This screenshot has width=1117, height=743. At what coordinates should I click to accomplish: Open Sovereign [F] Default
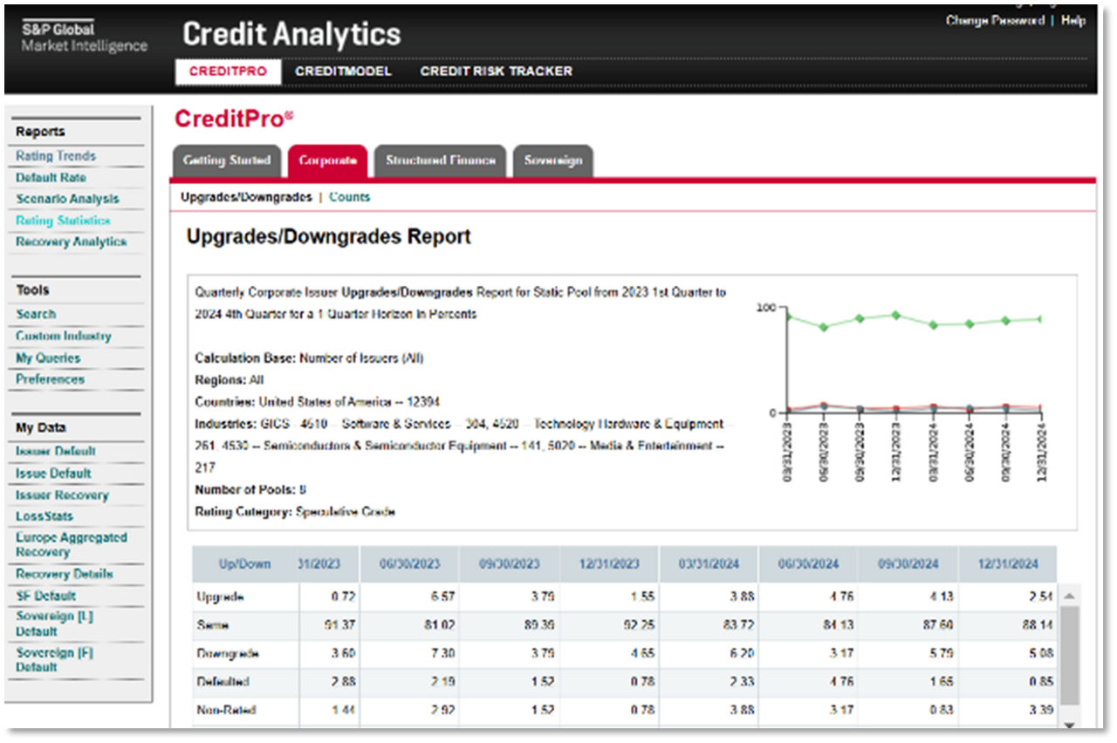tap(55, 660)
